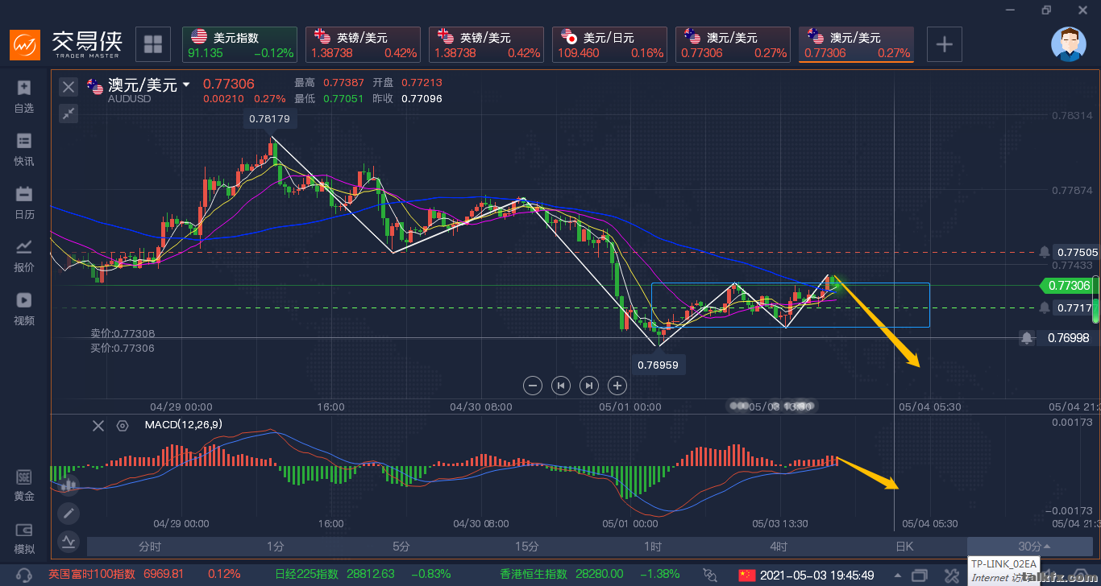Viewport: 1101px width, 586px height.
Task: Open the grid layout selector icon
Action: [153, 44]
